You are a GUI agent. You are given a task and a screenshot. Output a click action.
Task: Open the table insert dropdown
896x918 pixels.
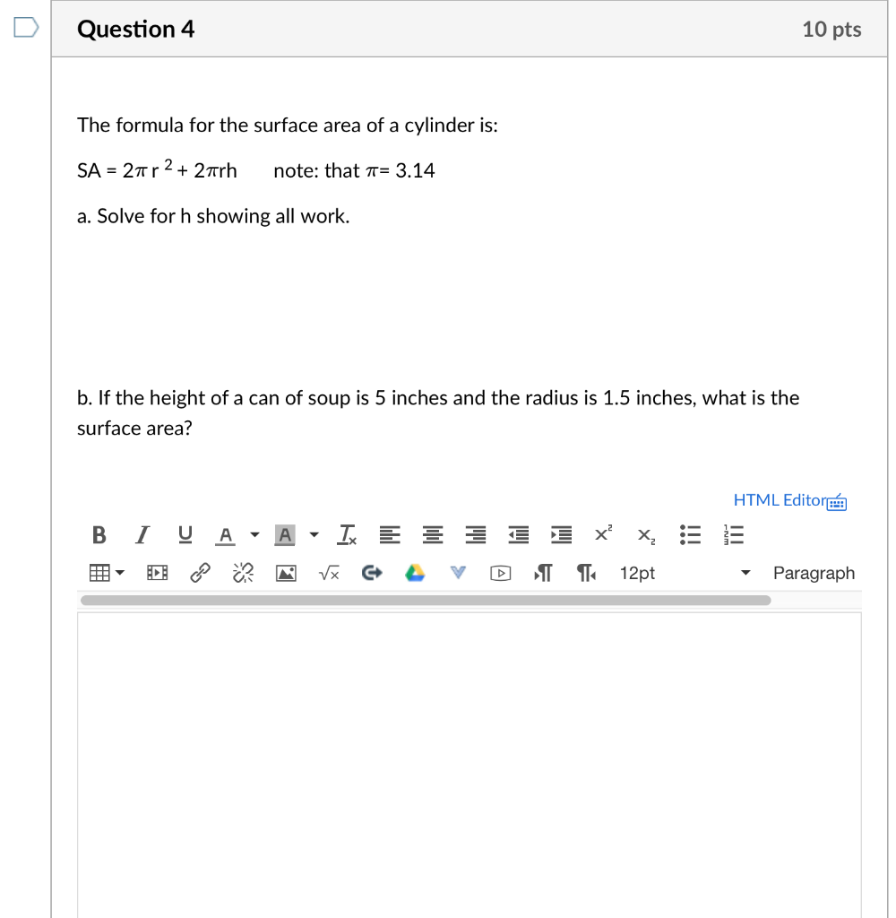(107, 573)
